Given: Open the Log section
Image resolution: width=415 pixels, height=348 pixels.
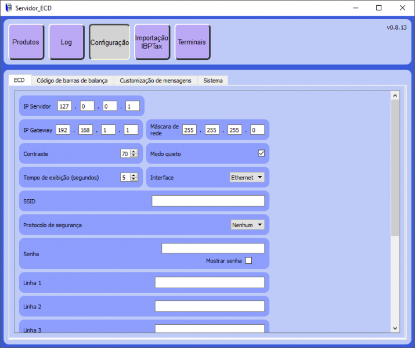Looking at the screenshot, I should click(66, 42).
